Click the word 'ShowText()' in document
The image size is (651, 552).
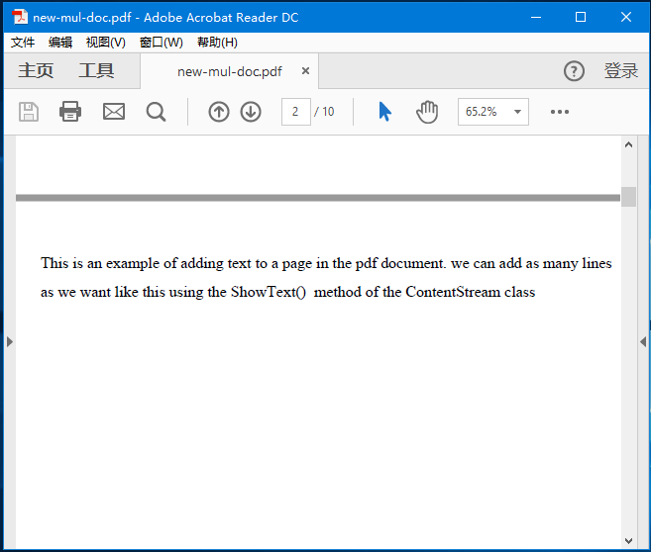point(269,292)
